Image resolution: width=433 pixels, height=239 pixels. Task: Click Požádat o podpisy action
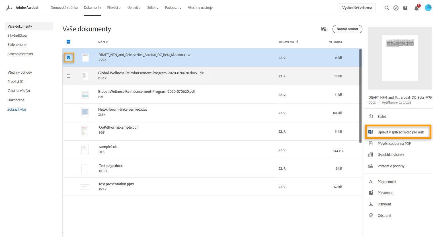pyautogui.click(x=391, y=166)
